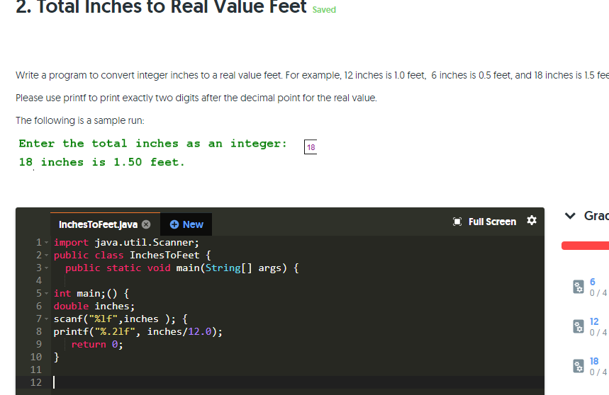Fold class block at line 2
Screen dimensions: 609x395
click(47, 256)
